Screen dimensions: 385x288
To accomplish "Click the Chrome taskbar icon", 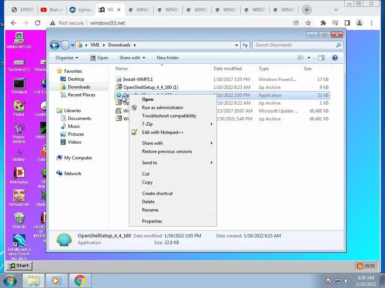I will [80, 280].
